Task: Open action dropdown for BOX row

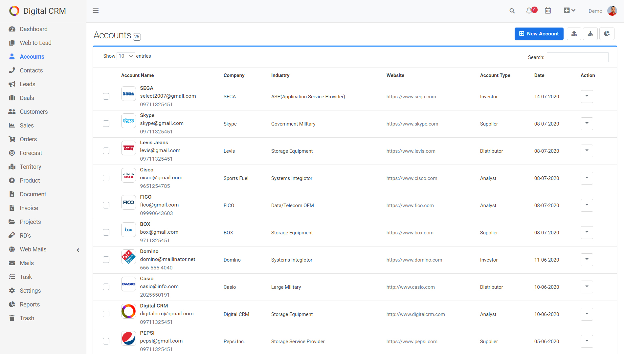Action: point(587,232)
